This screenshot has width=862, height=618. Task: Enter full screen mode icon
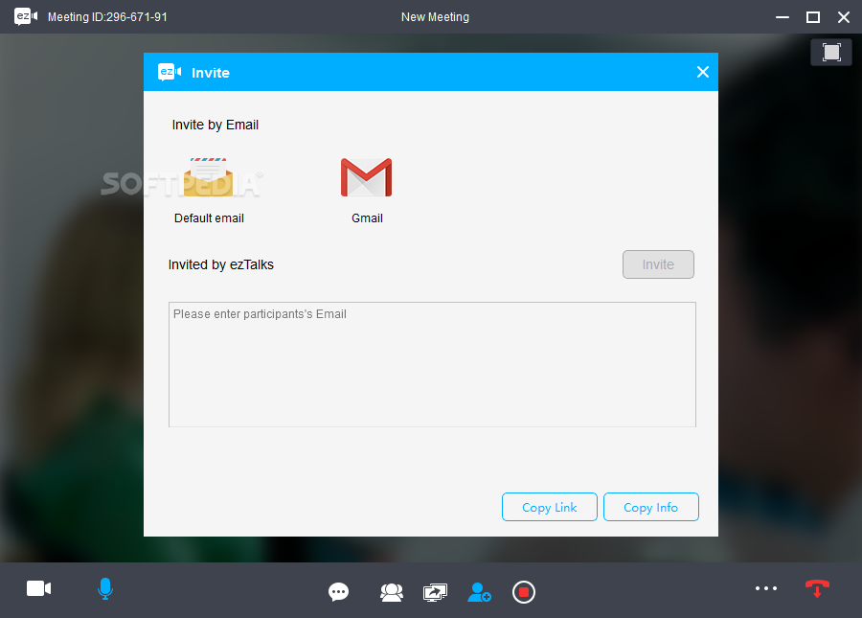831,53
